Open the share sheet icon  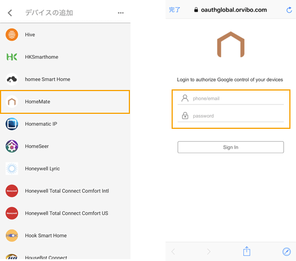pyautogui.click(x=247, y=251)
